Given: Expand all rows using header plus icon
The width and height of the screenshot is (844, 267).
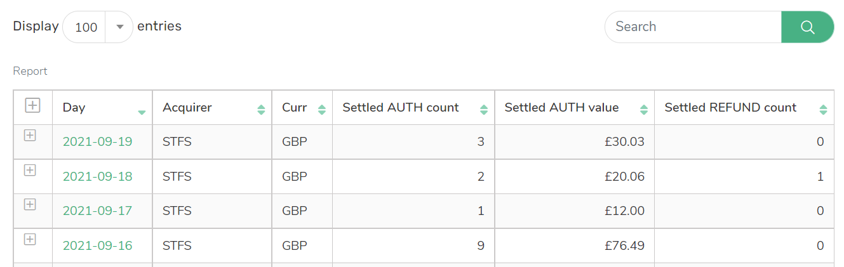Looking at the screenshot, I should 32,106.
